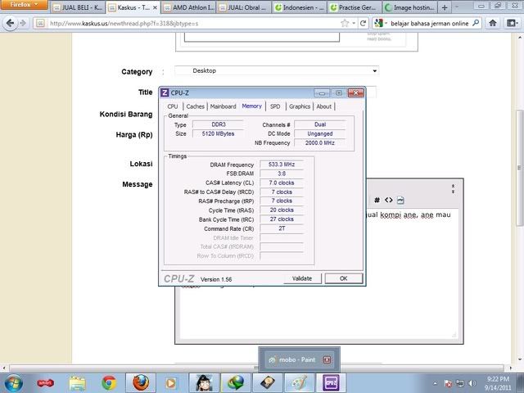Open a new tab with plus button
Screen dimensions: 524x393
[445, 7]
